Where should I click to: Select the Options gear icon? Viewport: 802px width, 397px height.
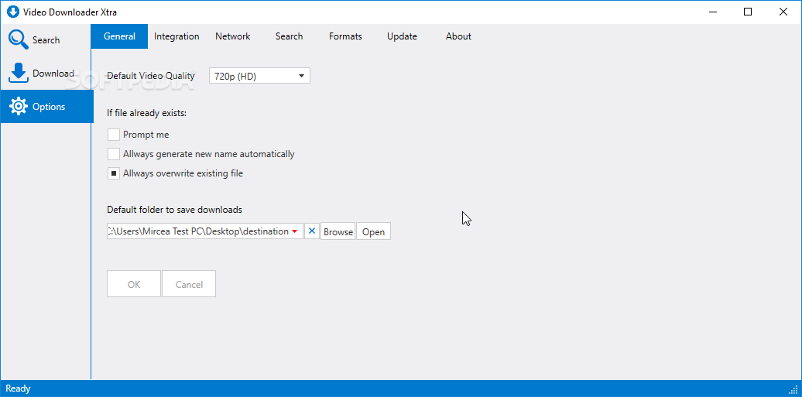[19, 107]
